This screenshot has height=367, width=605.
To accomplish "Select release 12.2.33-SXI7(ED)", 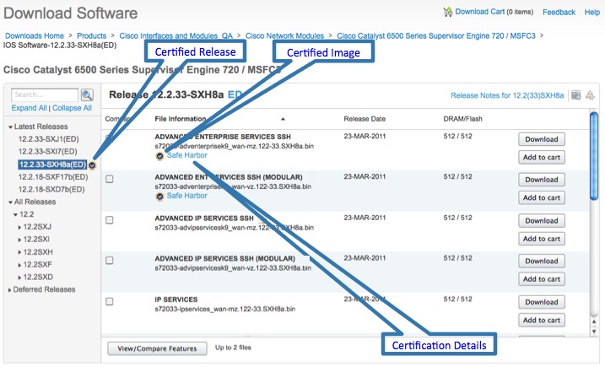I will tap(47, 152).
